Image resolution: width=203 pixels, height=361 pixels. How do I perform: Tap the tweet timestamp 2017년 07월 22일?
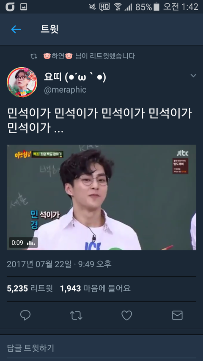39,264
